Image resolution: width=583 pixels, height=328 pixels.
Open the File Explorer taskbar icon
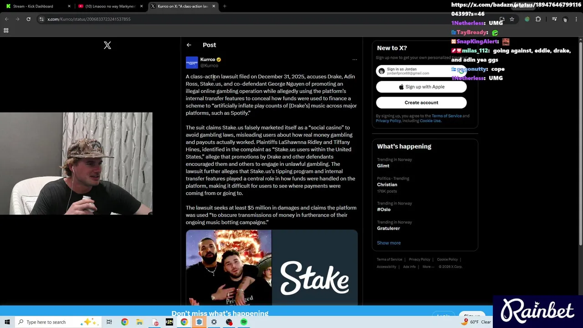tap(139, 322)
